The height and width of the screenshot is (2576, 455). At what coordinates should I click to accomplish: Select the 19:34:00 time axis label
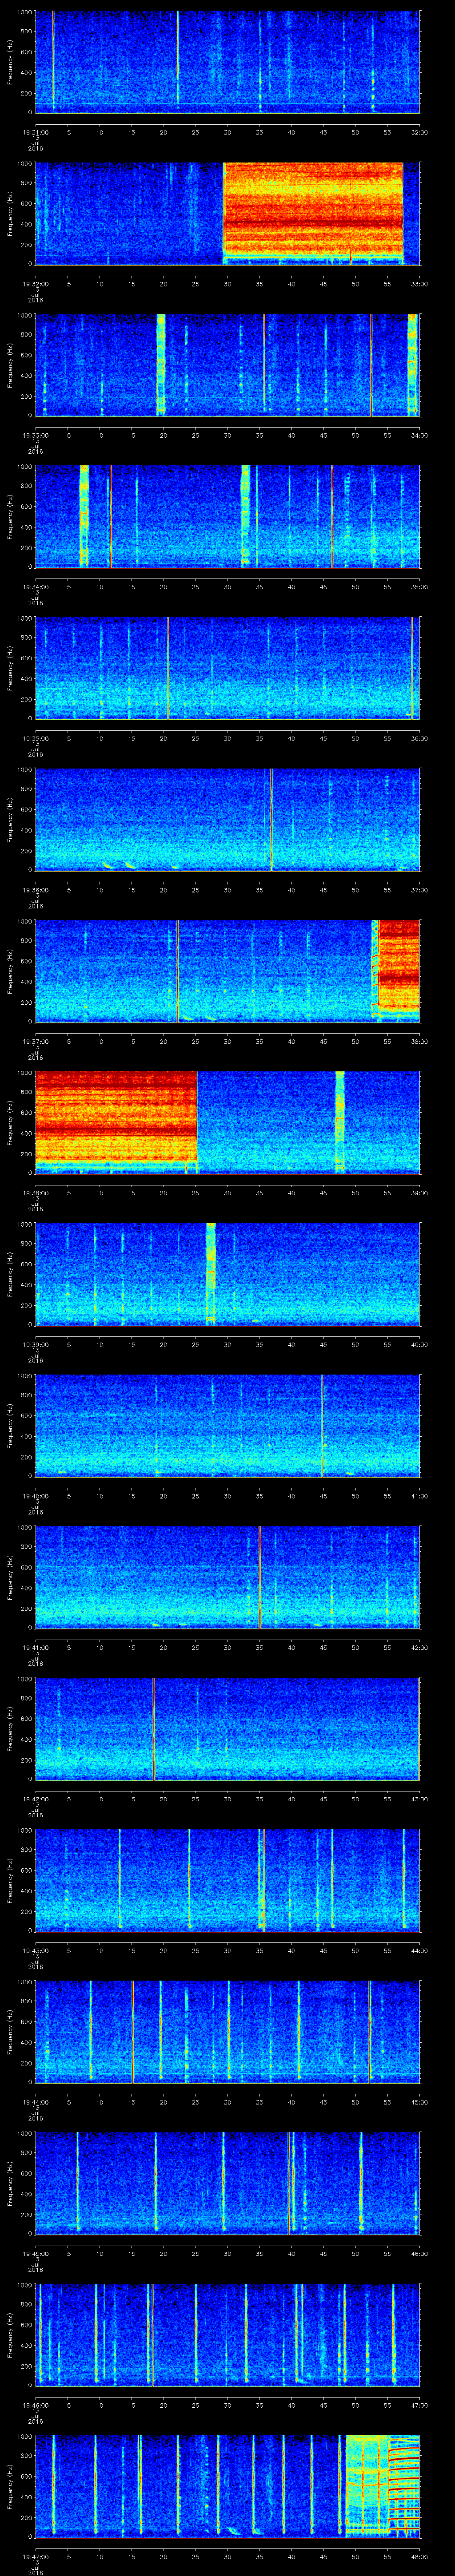(35, 587)
